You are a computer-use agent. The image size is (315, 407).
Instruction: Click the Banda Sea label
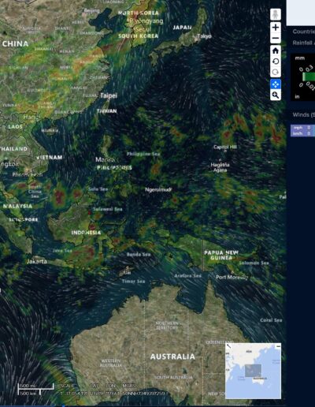pyautogui.click(x=139, y=254)
